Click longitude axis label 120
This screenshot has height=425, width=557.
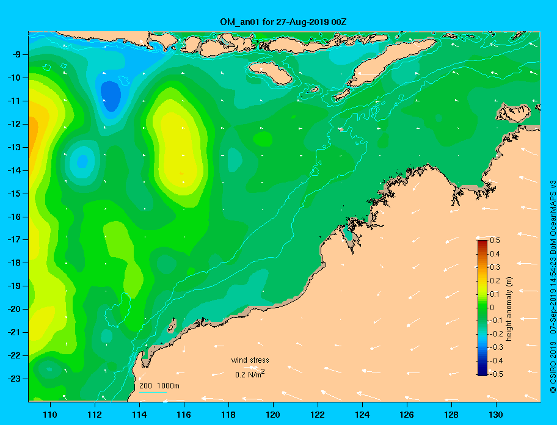273,415
